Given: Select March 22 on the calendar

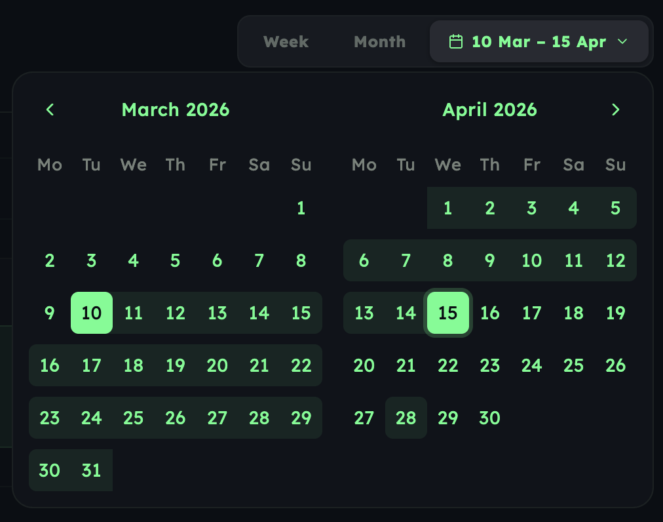Looking at the screenshot, I should pos(301,365).
